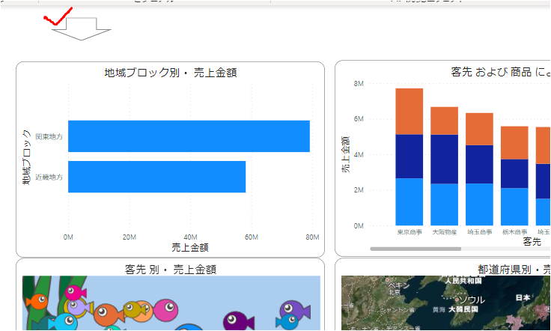Click the 地域ブロック別・売上金額 chart title

click(171, 73)
